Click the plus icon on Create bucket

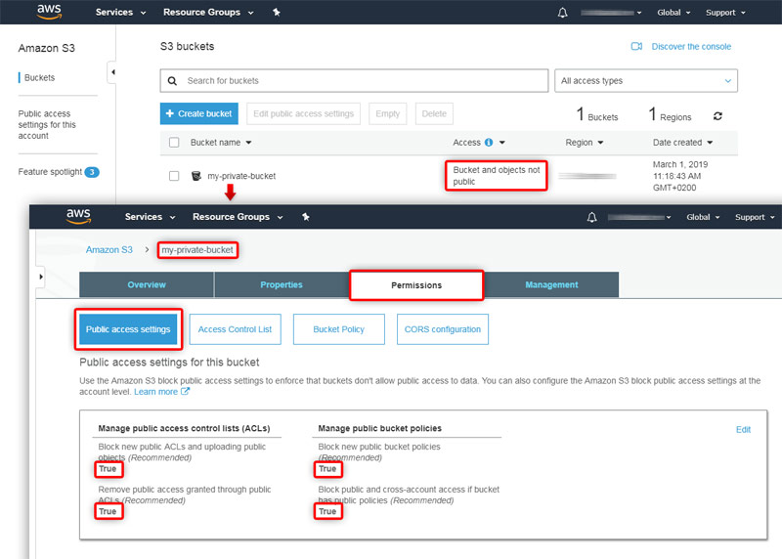[x=169, y=113]
